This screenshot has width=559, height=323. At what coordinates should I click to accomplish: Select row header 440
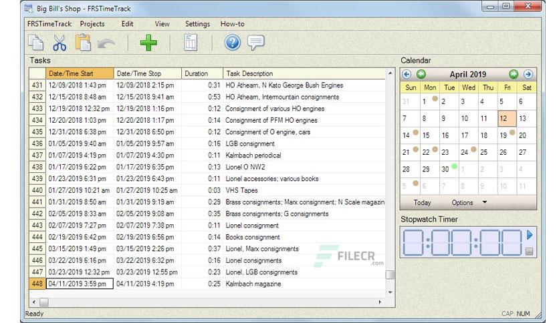click(37, 190)
